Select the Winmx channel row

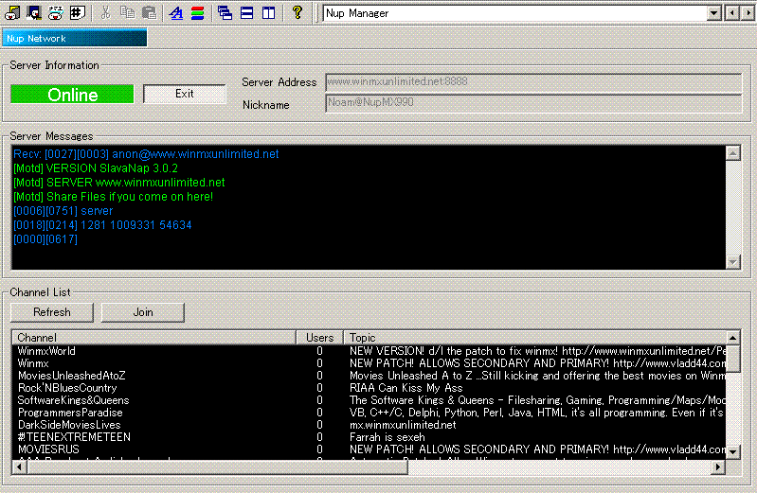(x=369, y=363)
